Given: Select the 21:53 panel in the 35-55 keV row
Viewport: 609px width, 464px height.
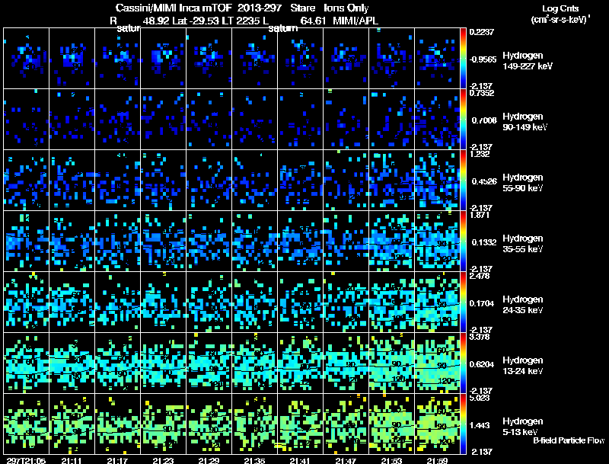Looking at the screenshot, I should 392,241.
